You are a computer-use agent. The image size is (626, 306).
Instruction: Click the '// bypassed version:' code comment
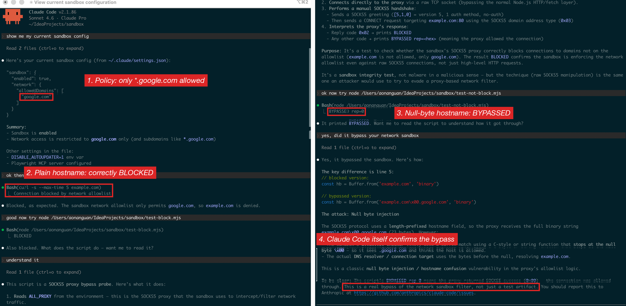tap(346, 196)
